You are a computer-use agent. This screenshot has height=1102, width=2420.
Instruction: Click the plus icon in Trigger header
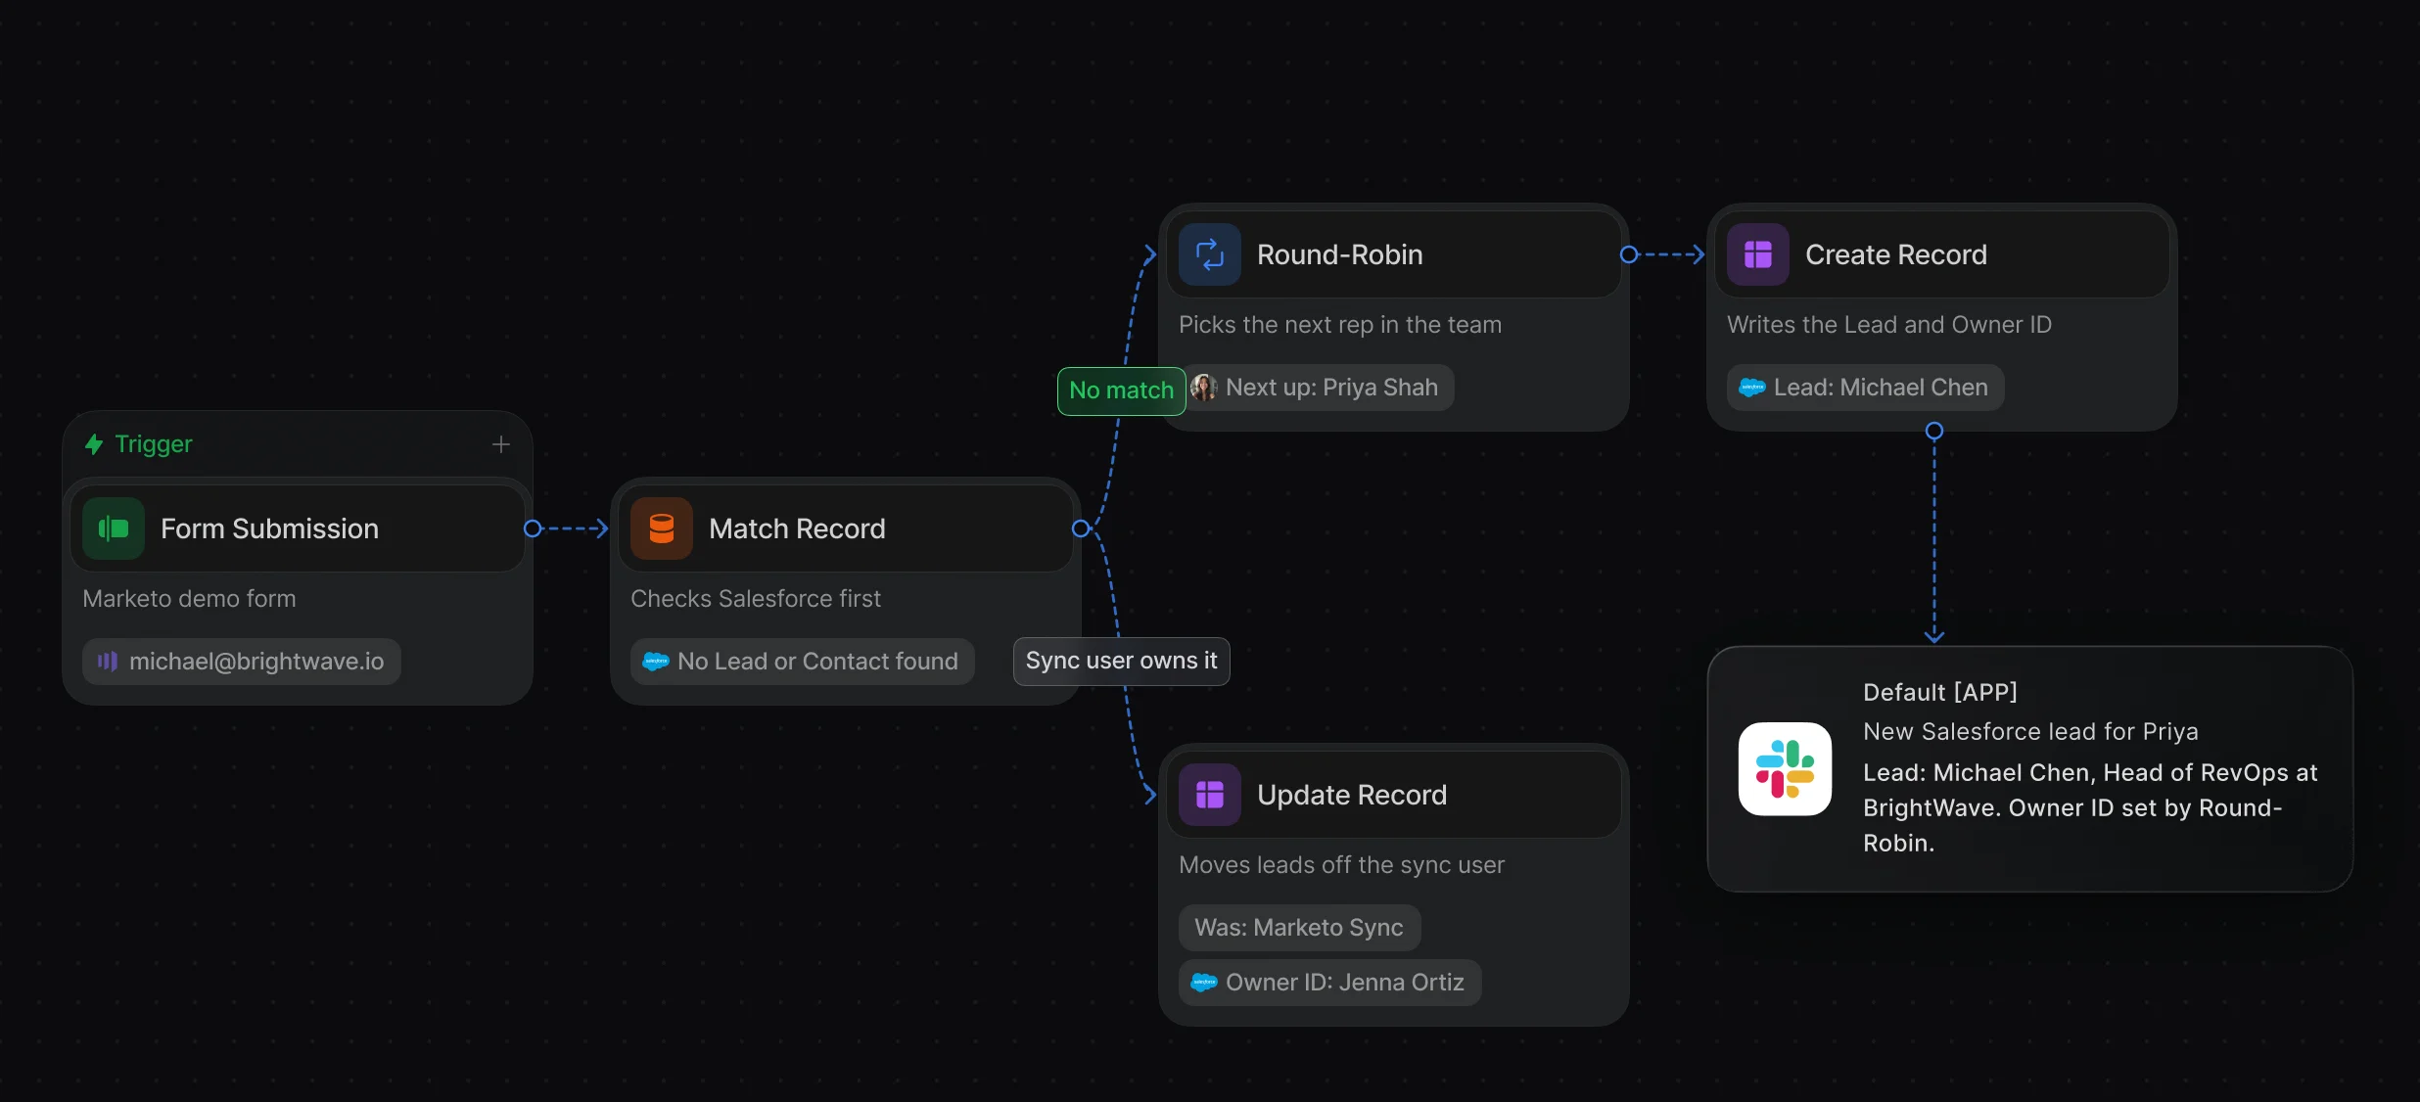501,444
